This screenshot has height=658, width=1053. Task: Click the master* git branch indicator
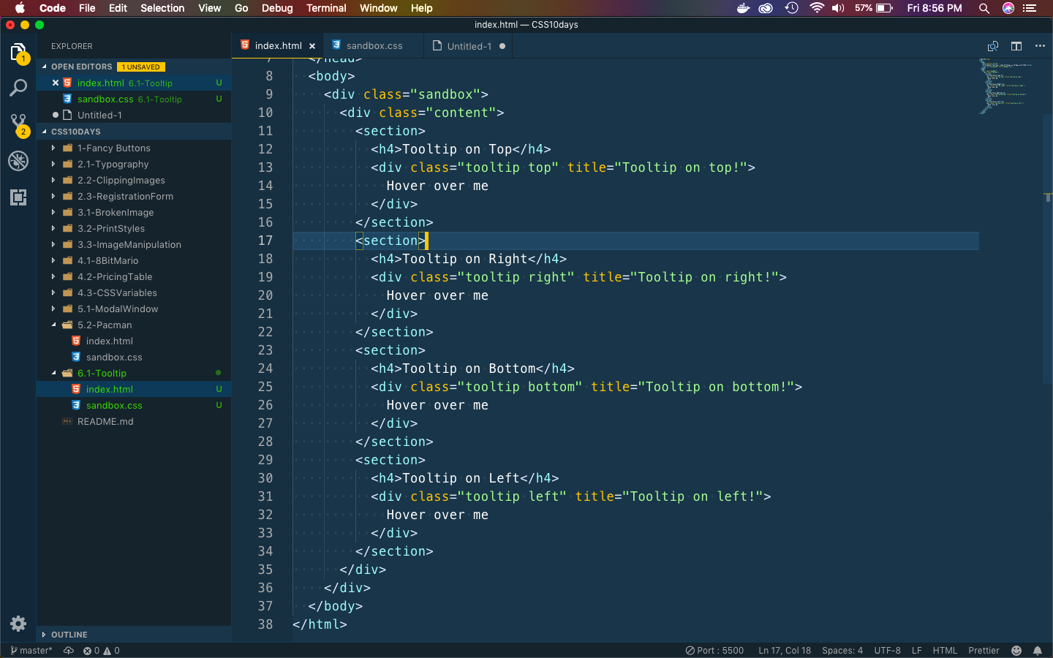(x=31, y=651)
